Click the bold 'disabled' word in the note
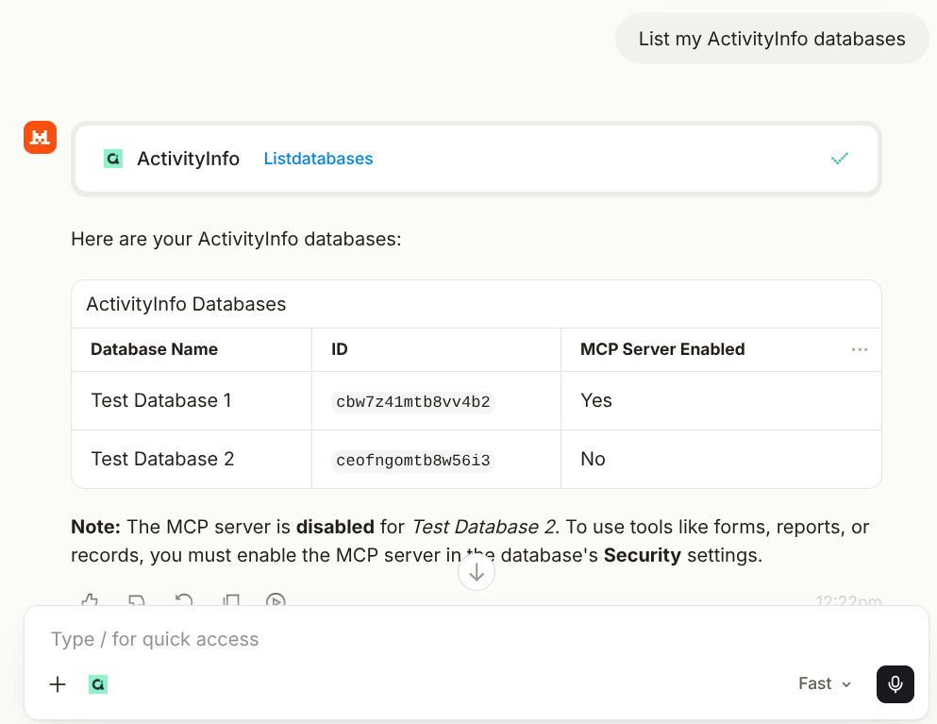Screen dimensions: 937x724 (x=335, y=527)
